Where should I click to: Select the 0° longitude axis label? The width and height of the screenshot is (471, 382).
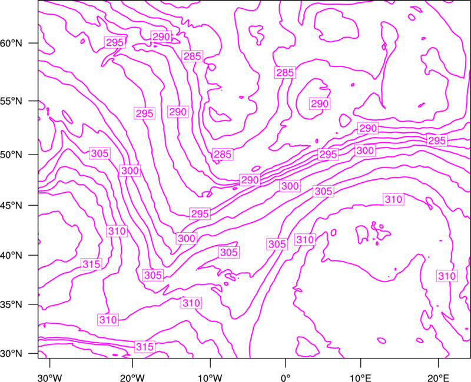click(286, 378)
